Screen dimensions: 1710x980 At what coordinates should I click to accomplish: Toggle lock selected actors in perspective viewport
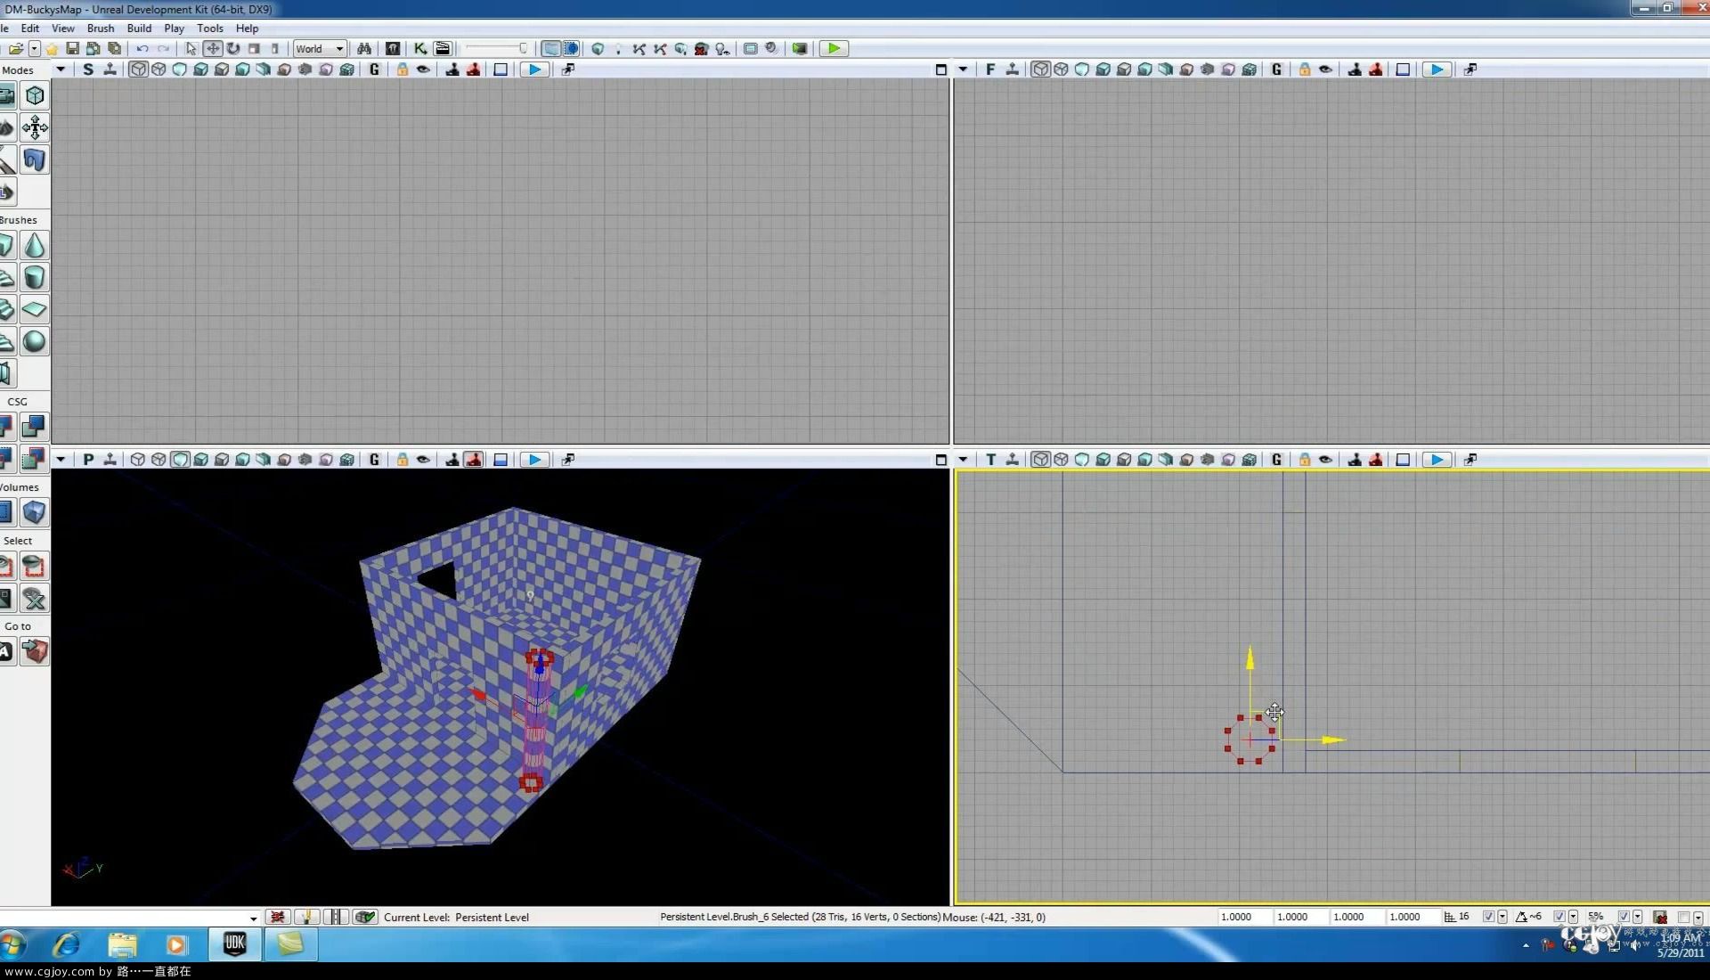[x=403, y=460]
